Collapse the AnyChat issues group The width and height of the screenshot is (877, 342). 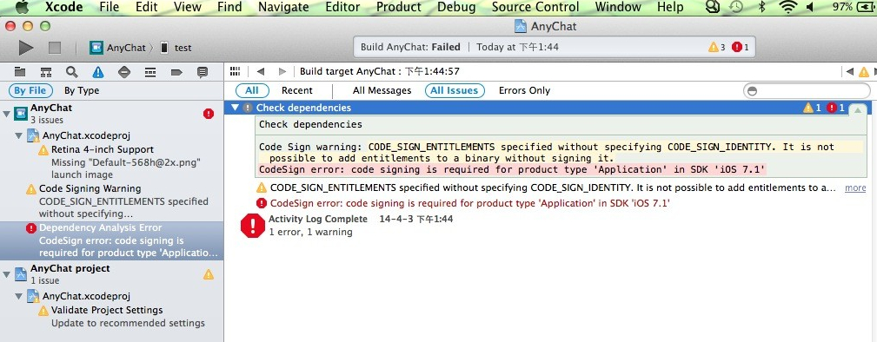(7, 114)
